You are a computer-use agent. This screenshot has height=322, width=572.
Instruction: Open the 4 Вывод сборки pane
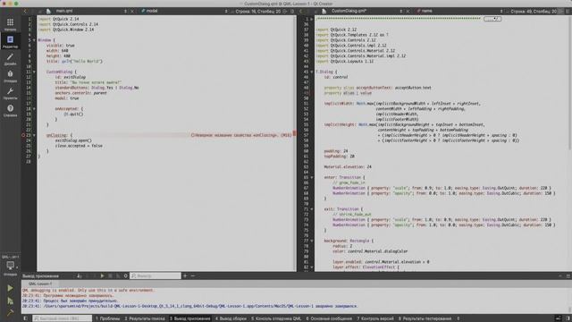point(231,318)
